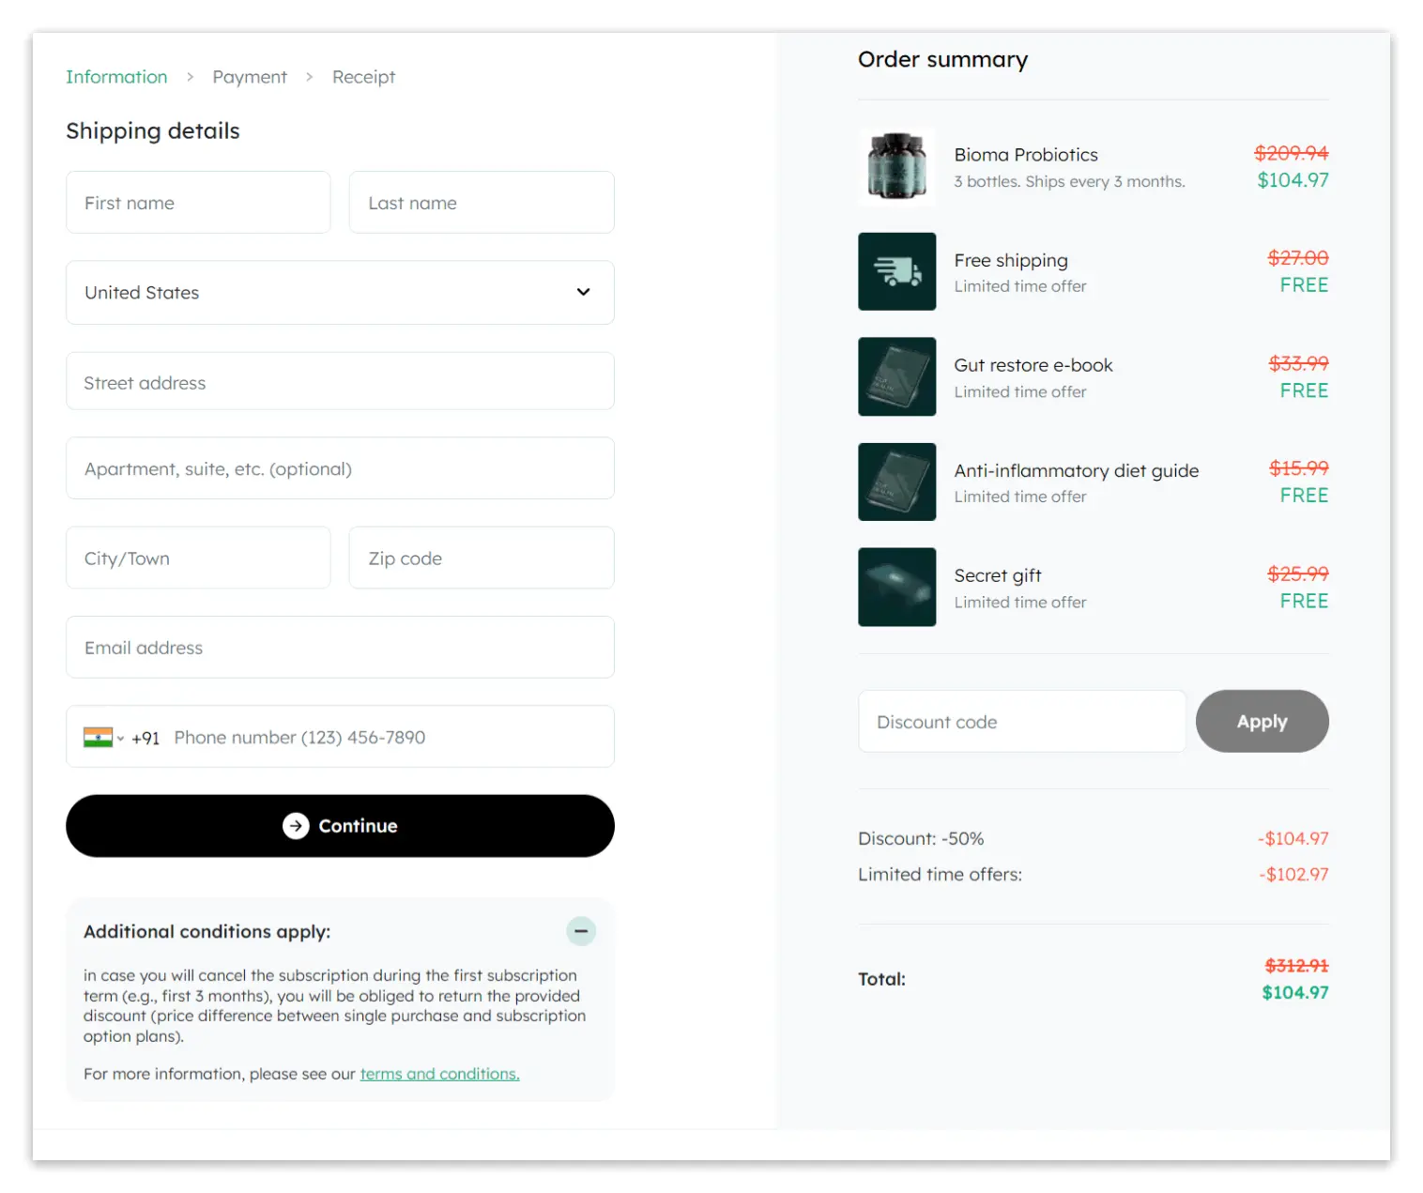
Task: Click the Free shipping truck icon
Action: tap(896, 271)
